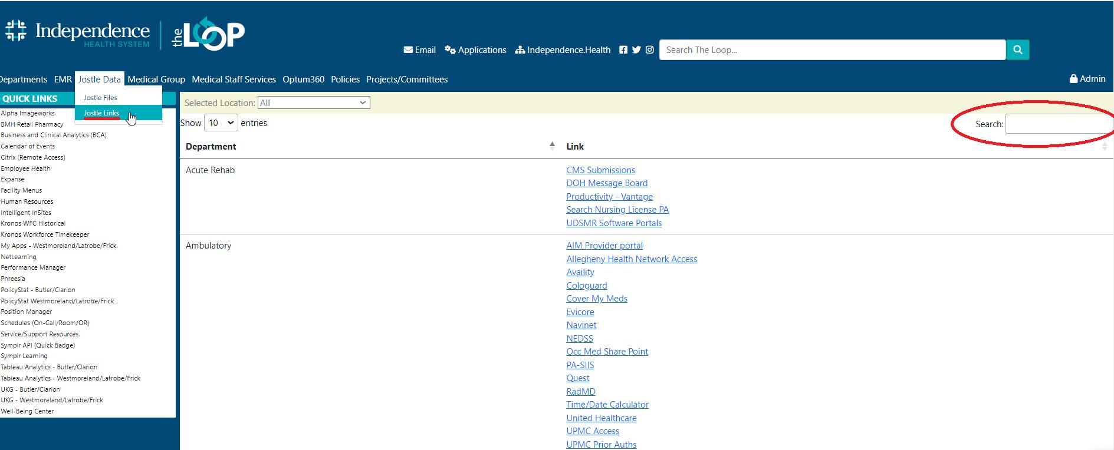Open the UPMC Prior Auths link
Screen dimensions: 1114x450
(602, 445)
